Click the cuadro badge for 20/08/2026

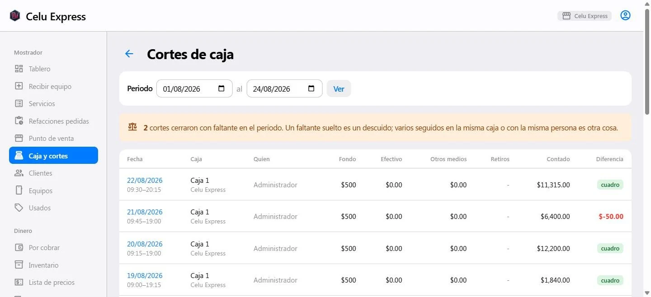click(610, 248)
